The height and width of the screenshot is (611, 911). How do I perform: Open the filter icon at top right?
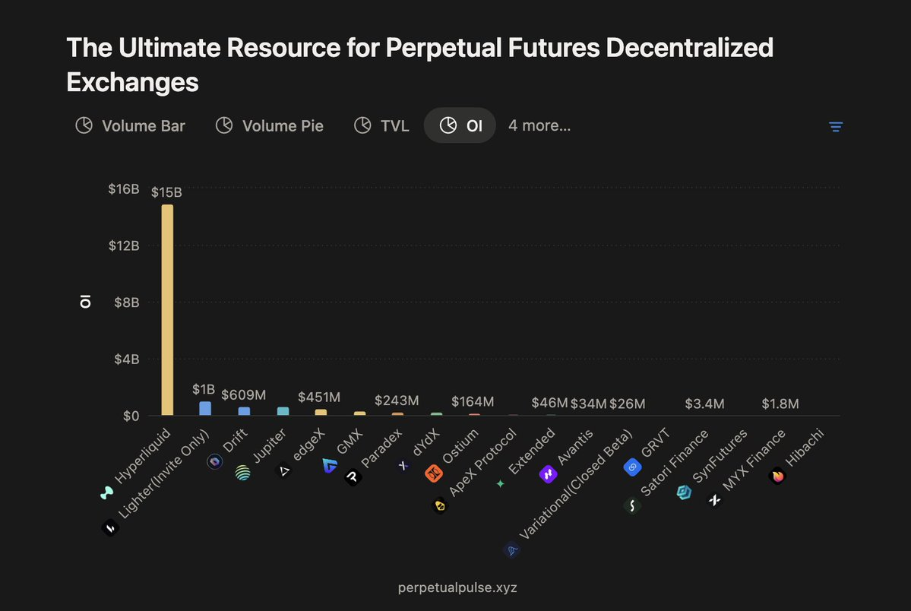(x=836, y=127)
